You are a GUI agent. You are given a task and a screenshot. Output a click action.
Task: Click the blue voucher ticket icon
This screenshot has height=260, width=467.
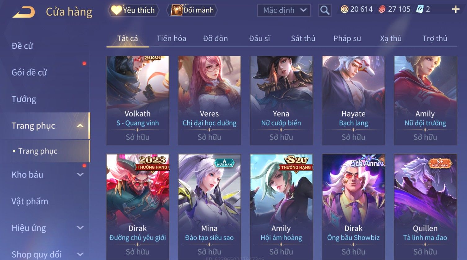click(x=420, y=9)
